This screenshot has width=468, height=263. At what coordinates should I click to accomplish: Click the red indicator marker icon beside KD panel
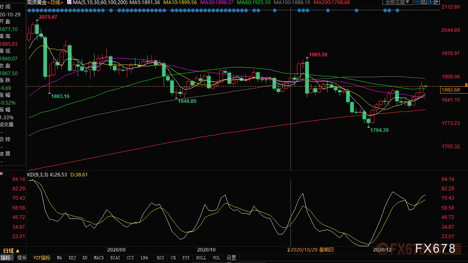click(2, 173)
